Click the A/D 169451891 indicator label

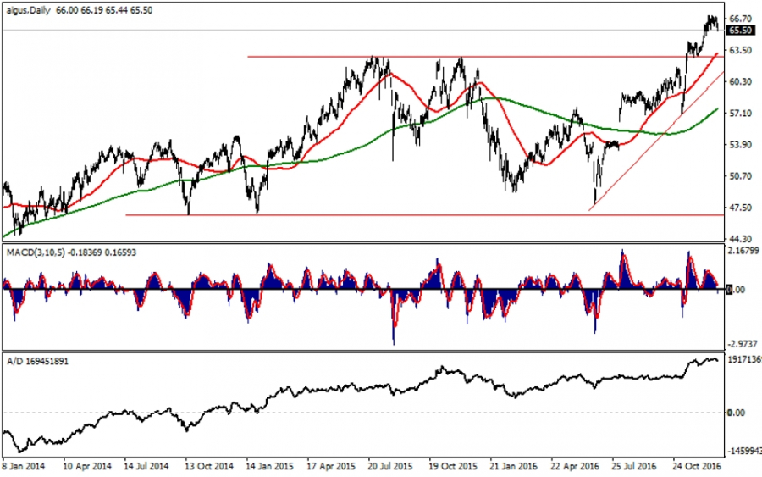40,359
